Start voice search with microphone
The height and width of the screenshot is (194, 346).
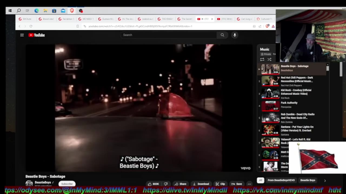pos(235,35)
